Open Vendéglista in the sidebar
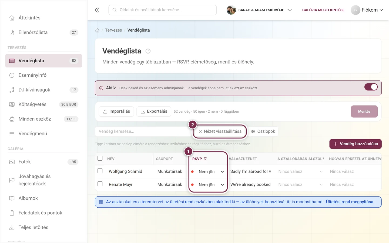 (43, 61)
